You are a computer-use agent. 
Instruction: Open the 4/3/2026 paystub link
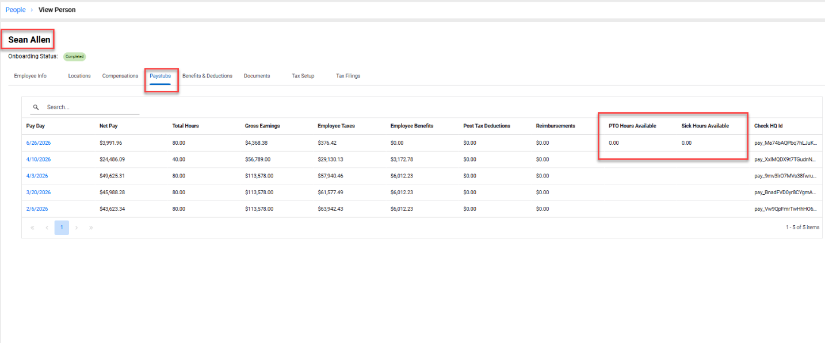click(x=37, y=176)
